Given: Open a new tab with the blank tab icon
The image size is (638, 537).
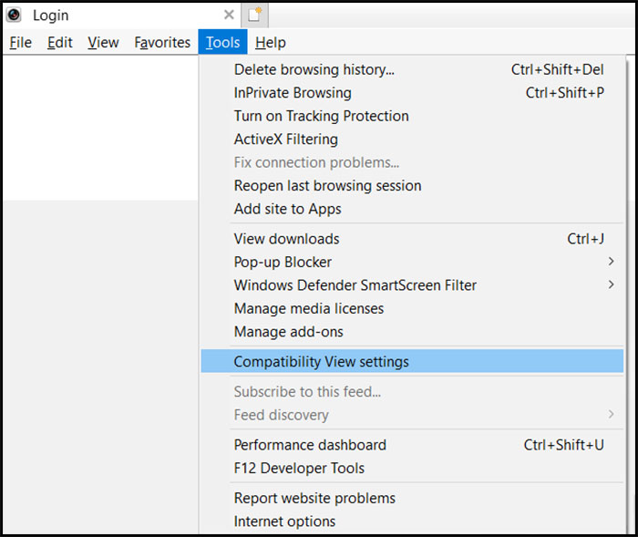Looking at the screenshot, I should click(254, 15).
